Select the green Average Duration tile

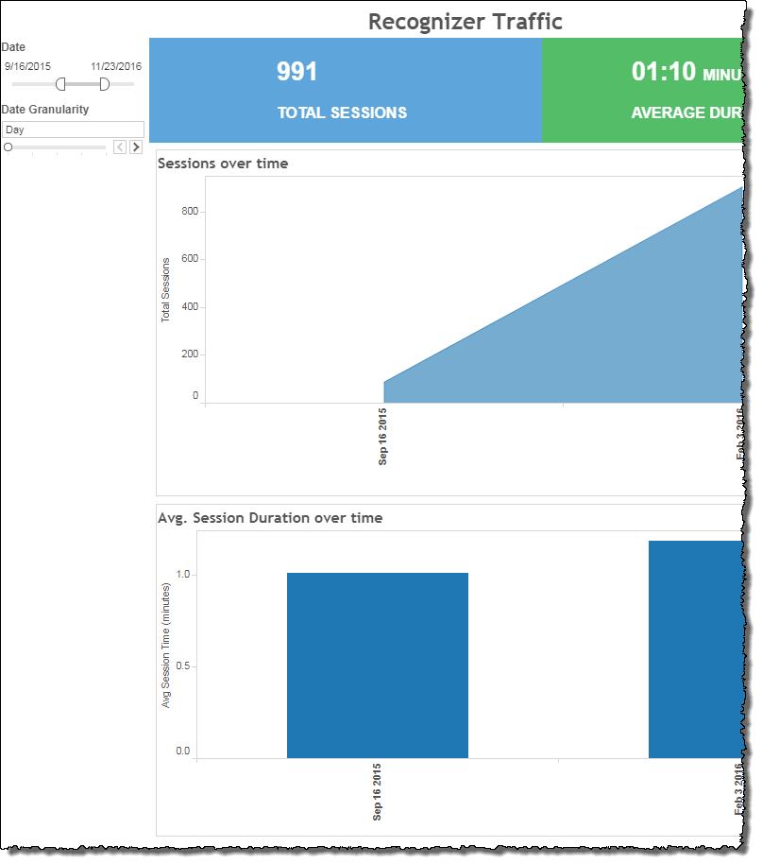[642, 91]
